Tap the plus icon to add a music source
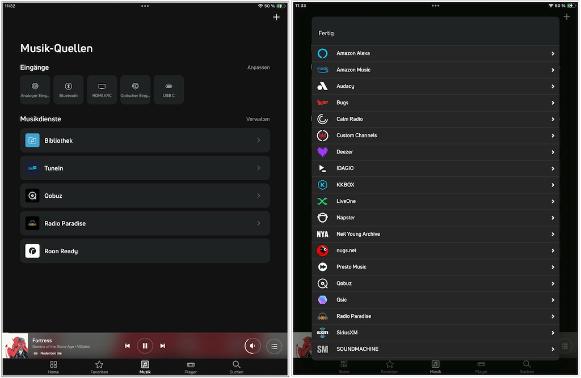The height and width of the screenshot is (378, 581). pos(276,17)
